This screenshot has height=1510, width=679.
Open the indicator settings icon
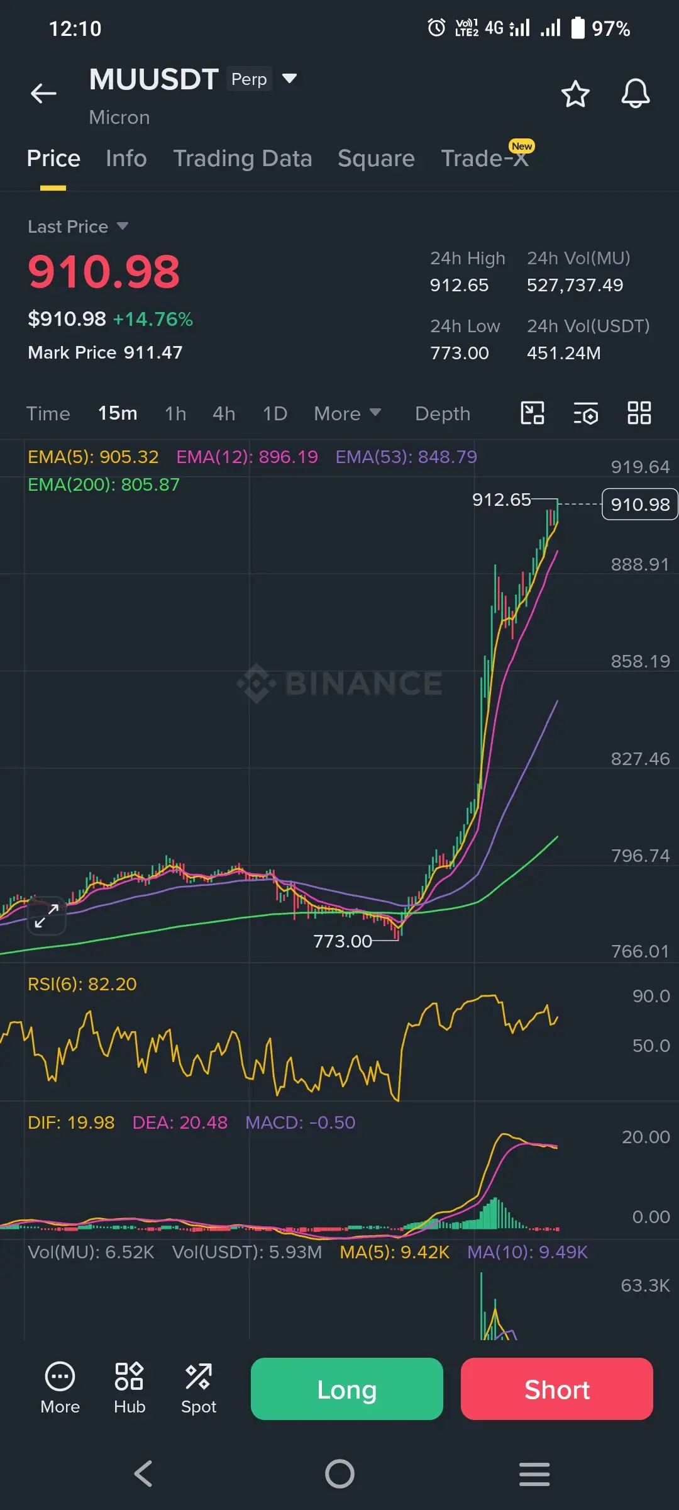[x=586, y=413]
